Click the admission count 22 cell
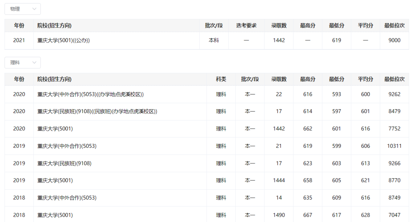 [279, 94]
